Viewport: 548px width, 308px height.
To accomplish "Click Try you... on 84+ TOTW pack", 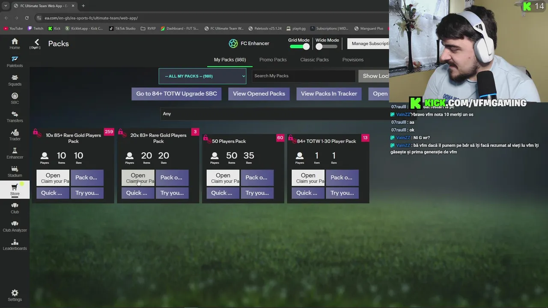I will point(342,193).
